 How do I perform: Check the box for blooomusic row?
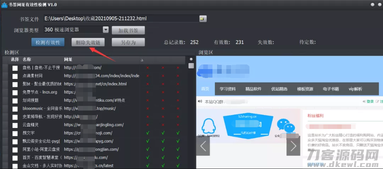(x=15, y=109)
